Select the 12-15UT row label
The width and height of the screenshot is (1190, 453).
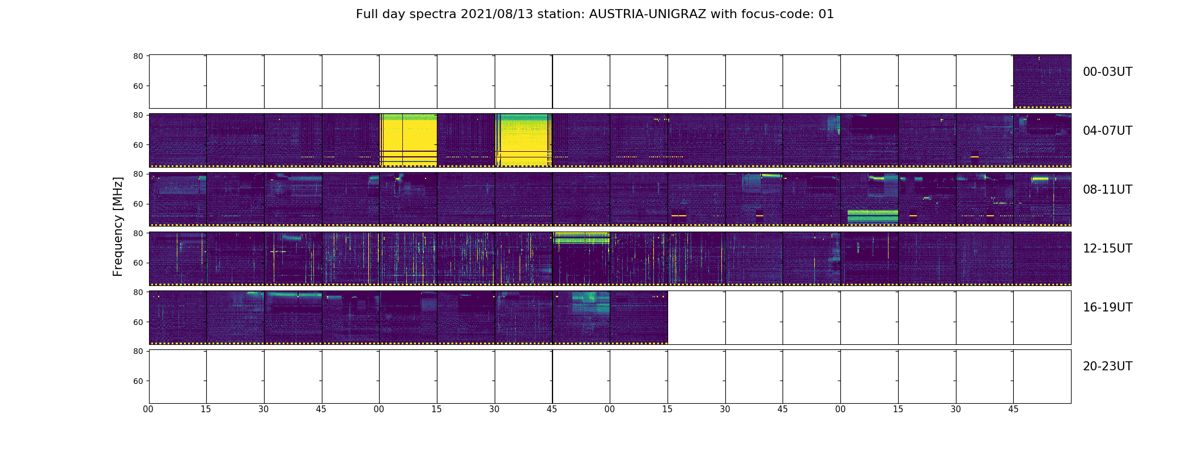(1107, 249)
